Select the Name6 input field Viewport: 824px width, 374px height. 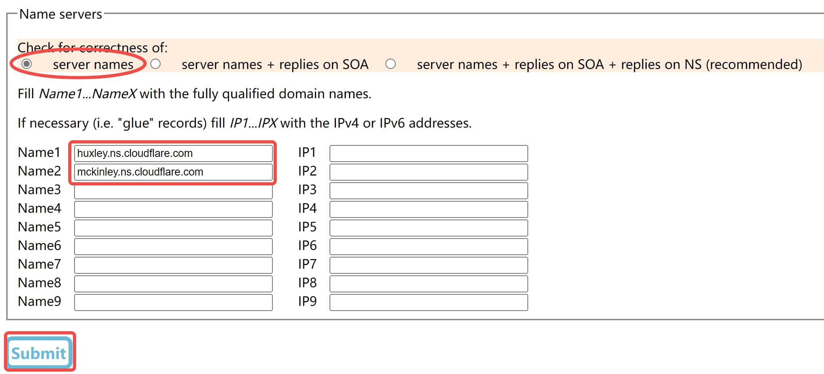[173, 246]
